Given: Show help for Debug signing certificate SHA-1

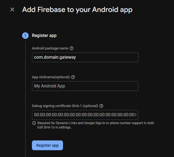Looking at the screenshot, I should (x=101, y=106).
